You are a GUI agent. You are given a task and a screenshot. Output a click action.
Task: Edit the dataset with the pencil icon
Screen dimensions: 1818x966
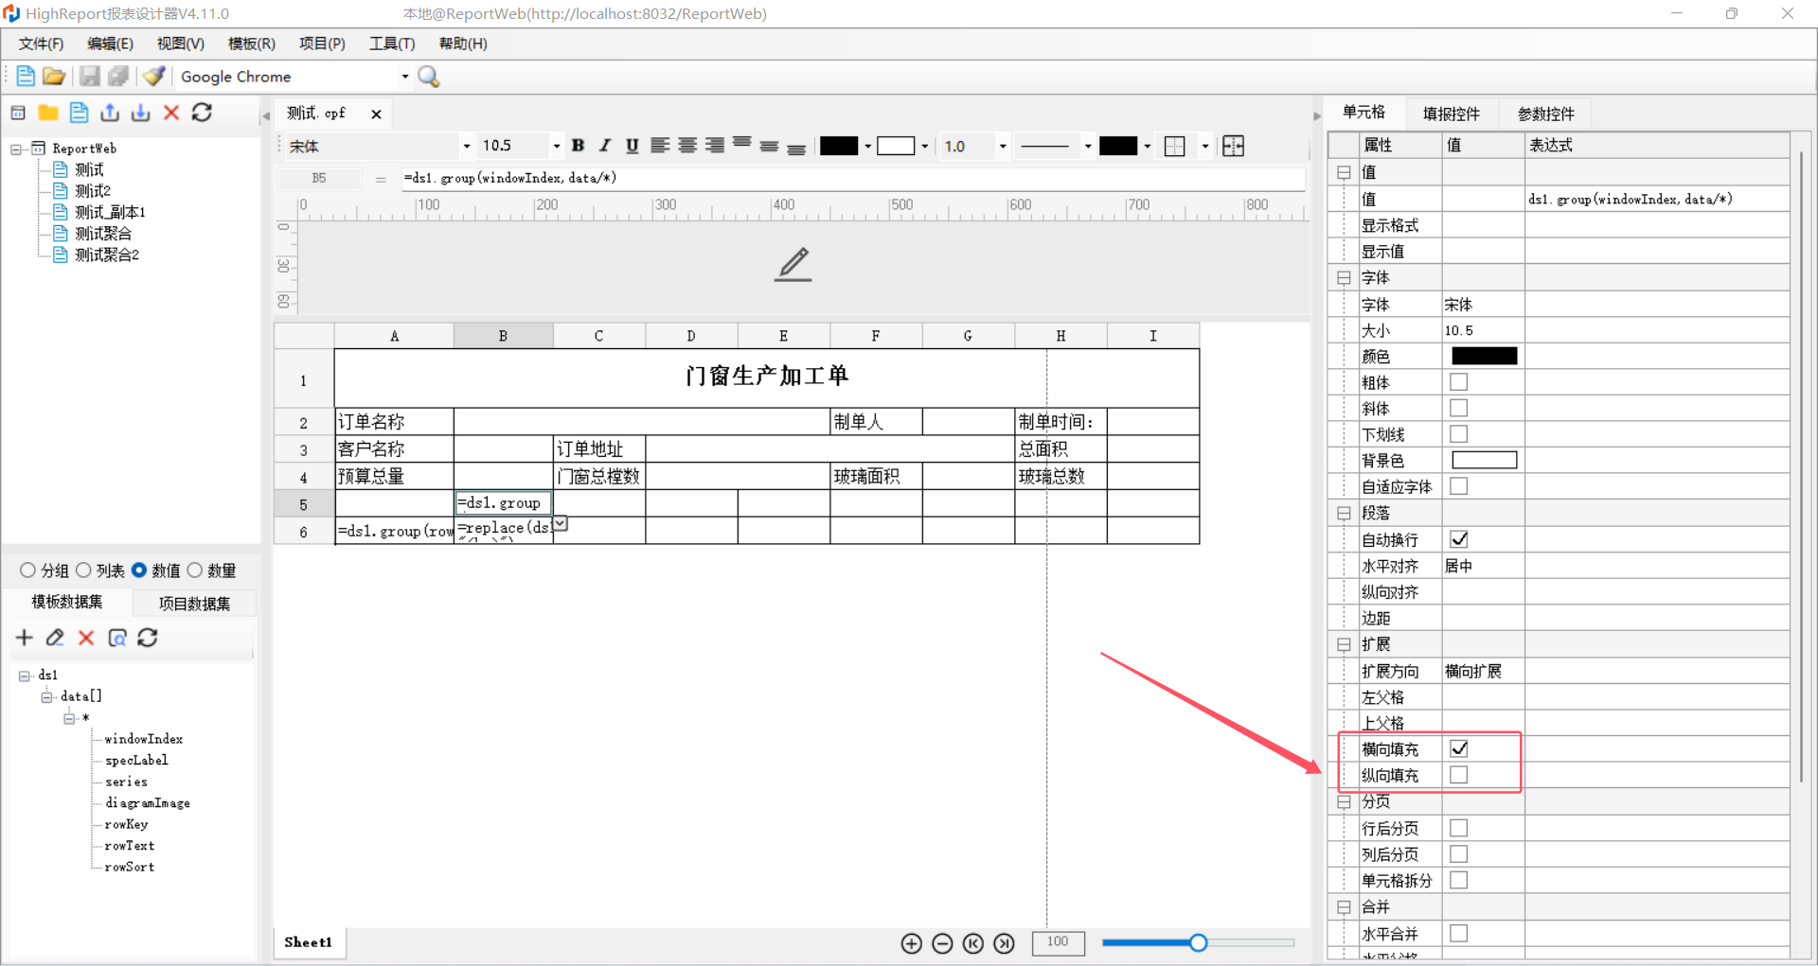[x=55, y=638]
